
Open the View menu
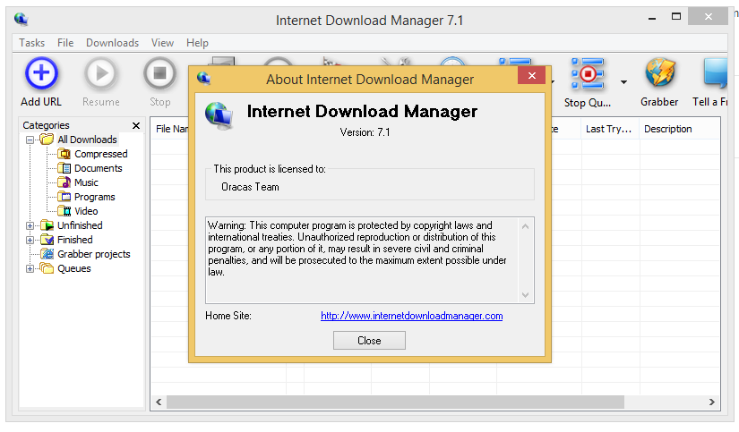tap(163, 43)
